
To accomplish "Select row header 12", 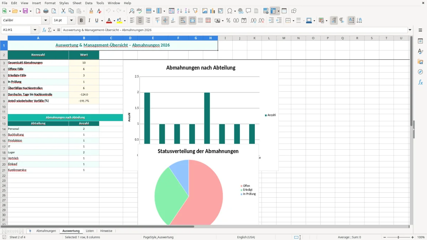I will point(4,117).
